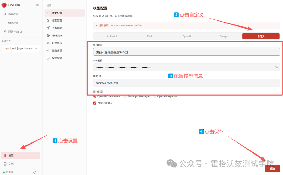Open 设置 in the bottom sidebar

point(21,156)
